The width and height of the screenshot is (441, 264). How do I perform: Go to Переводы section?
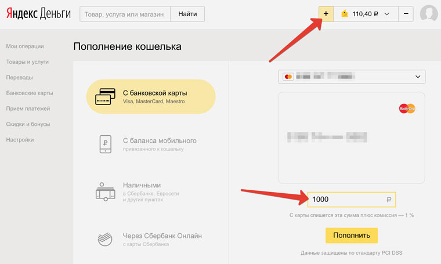19,77
